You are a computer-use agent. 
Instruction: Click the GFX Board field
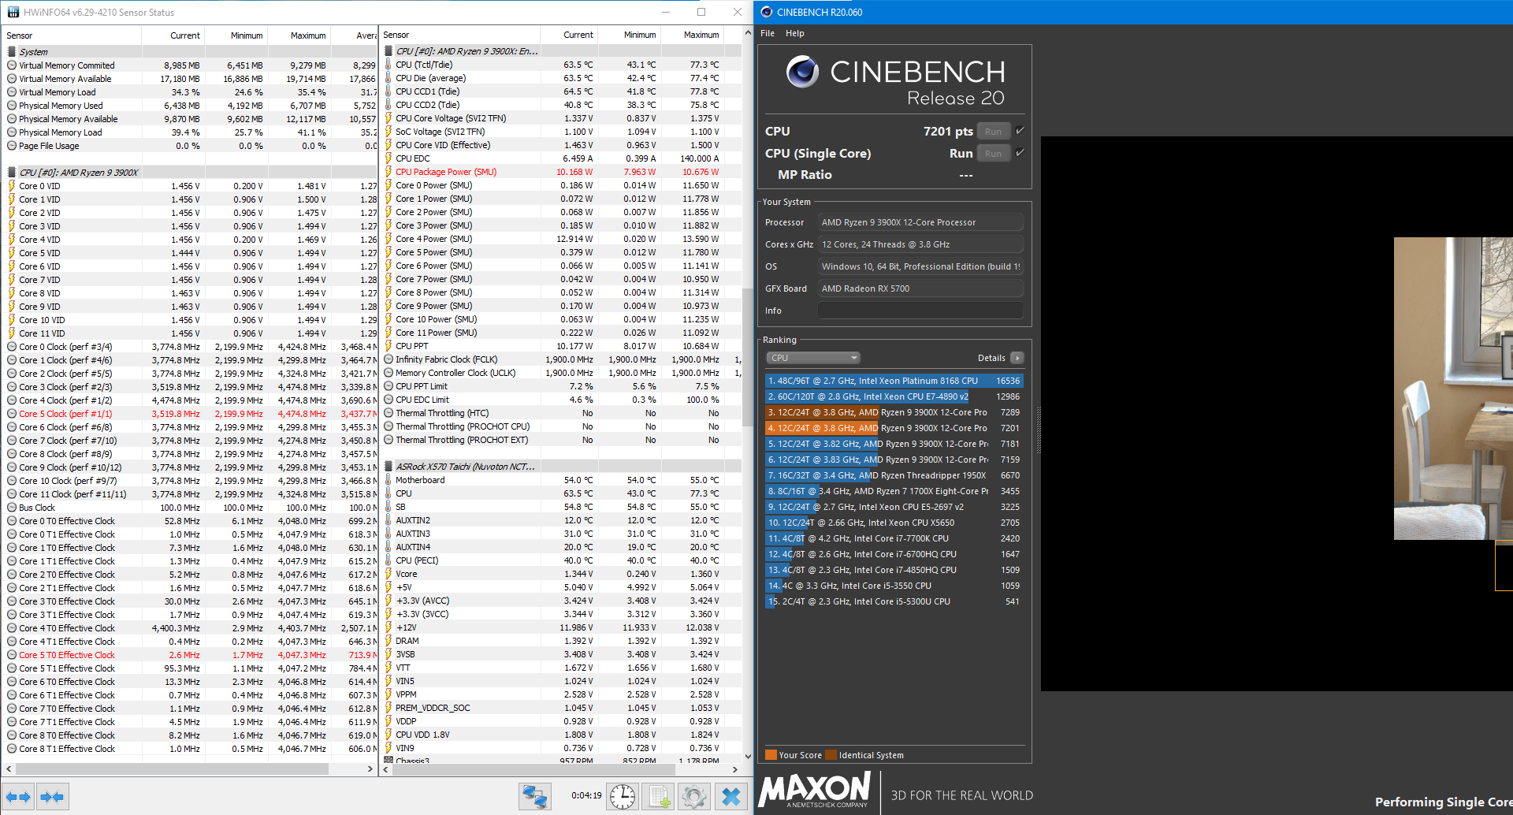pos(920,288)
